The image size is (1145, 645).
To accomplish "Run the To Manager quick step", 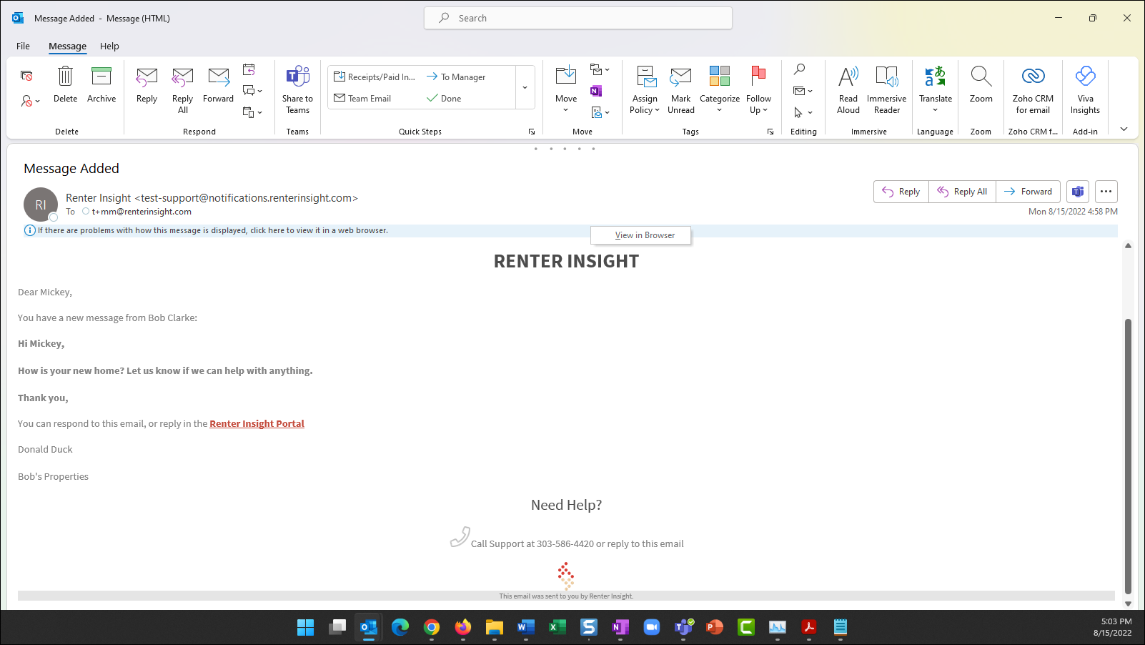I will (x=456, y=77).
